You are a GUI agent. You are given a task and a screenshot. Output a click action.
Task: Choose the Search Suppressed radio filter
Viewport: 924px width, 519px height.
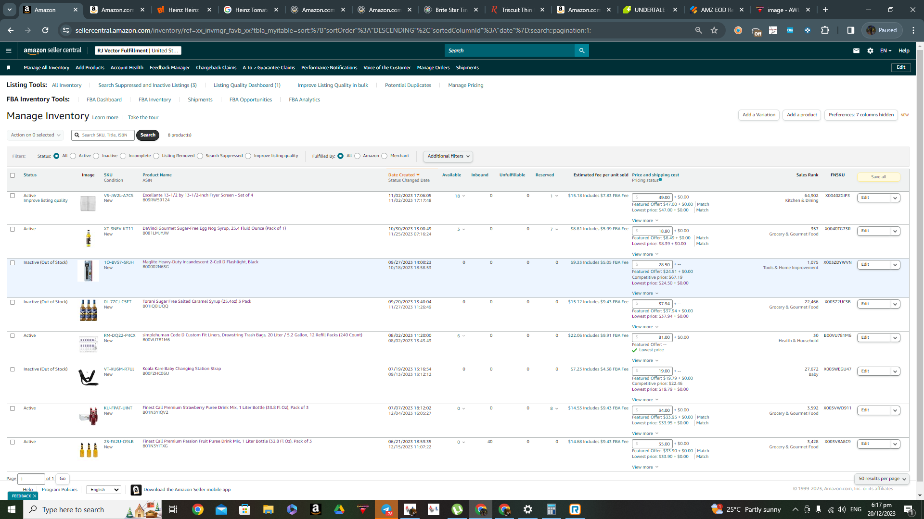(200, 156)
